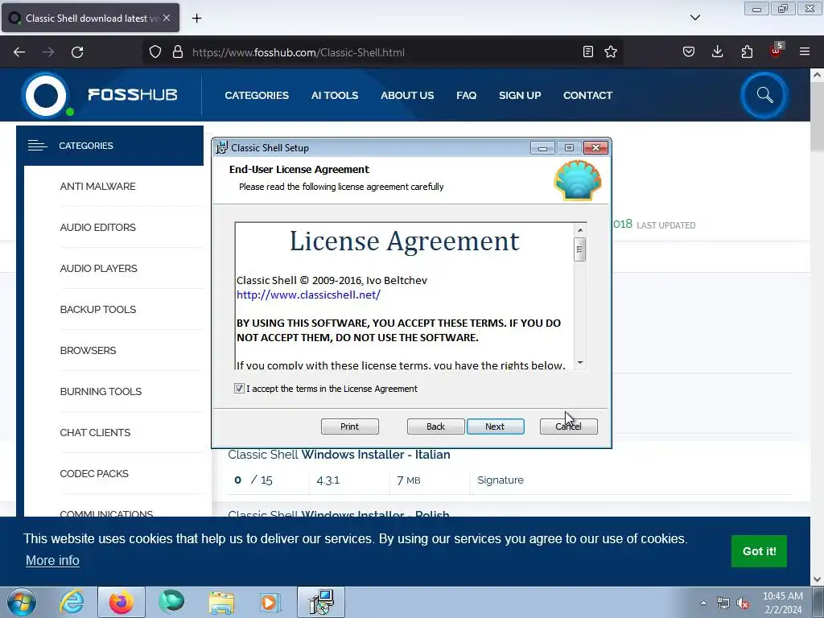This screenshot has height=618, width=824.
Task: Open network tray icon
Action: pos(723,604)
